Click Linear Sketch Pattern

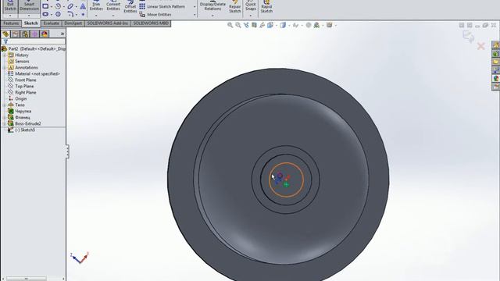click(162, 6)
